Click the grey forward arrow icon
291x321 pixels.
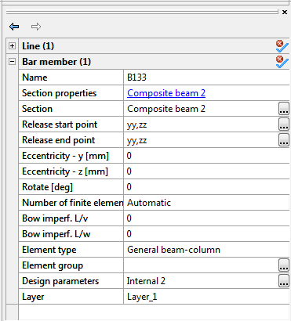coord(36,27)
